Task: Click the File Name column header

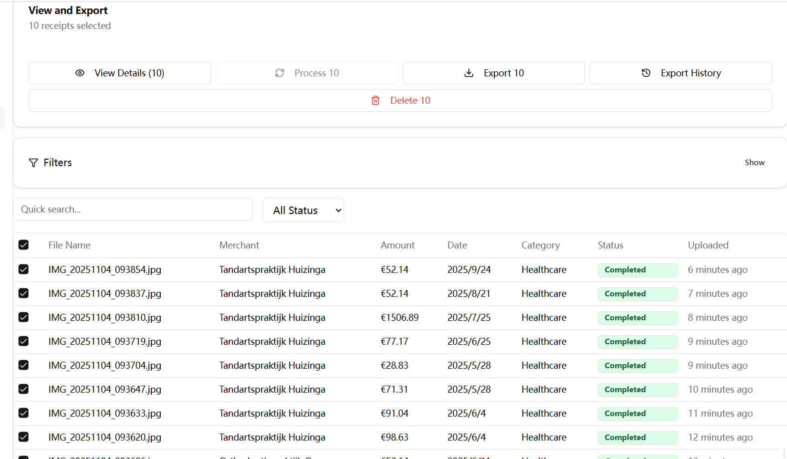Action: (69, 245)
